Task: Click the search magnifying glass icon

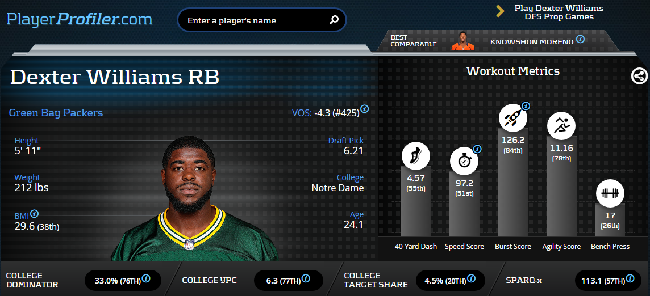Action: (x=334, y=20)
